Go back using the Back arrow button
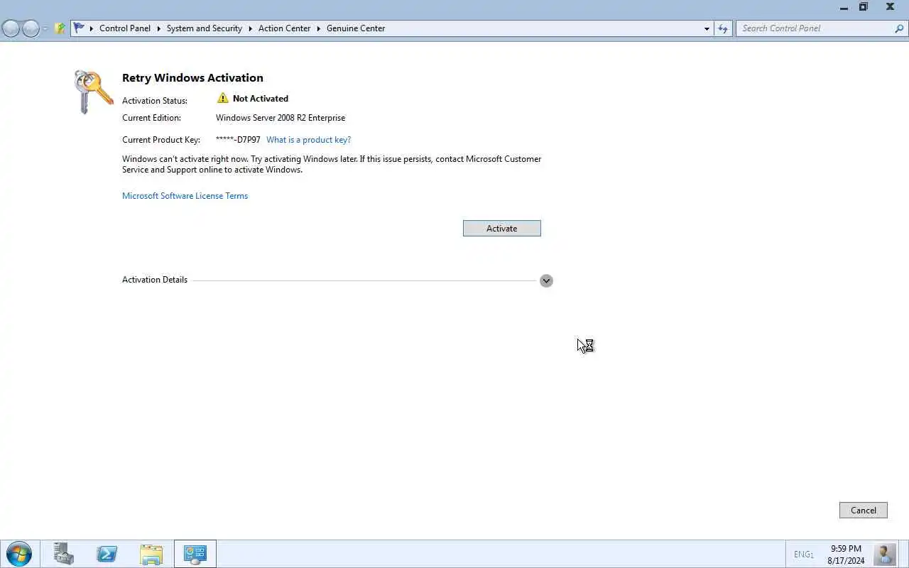 pyautogui.click(x=11, y=28)
